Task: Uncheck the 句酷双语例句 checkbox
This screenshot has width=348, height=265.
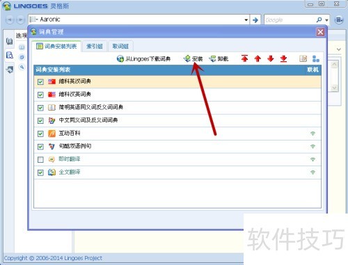Action: click(40, 147)
